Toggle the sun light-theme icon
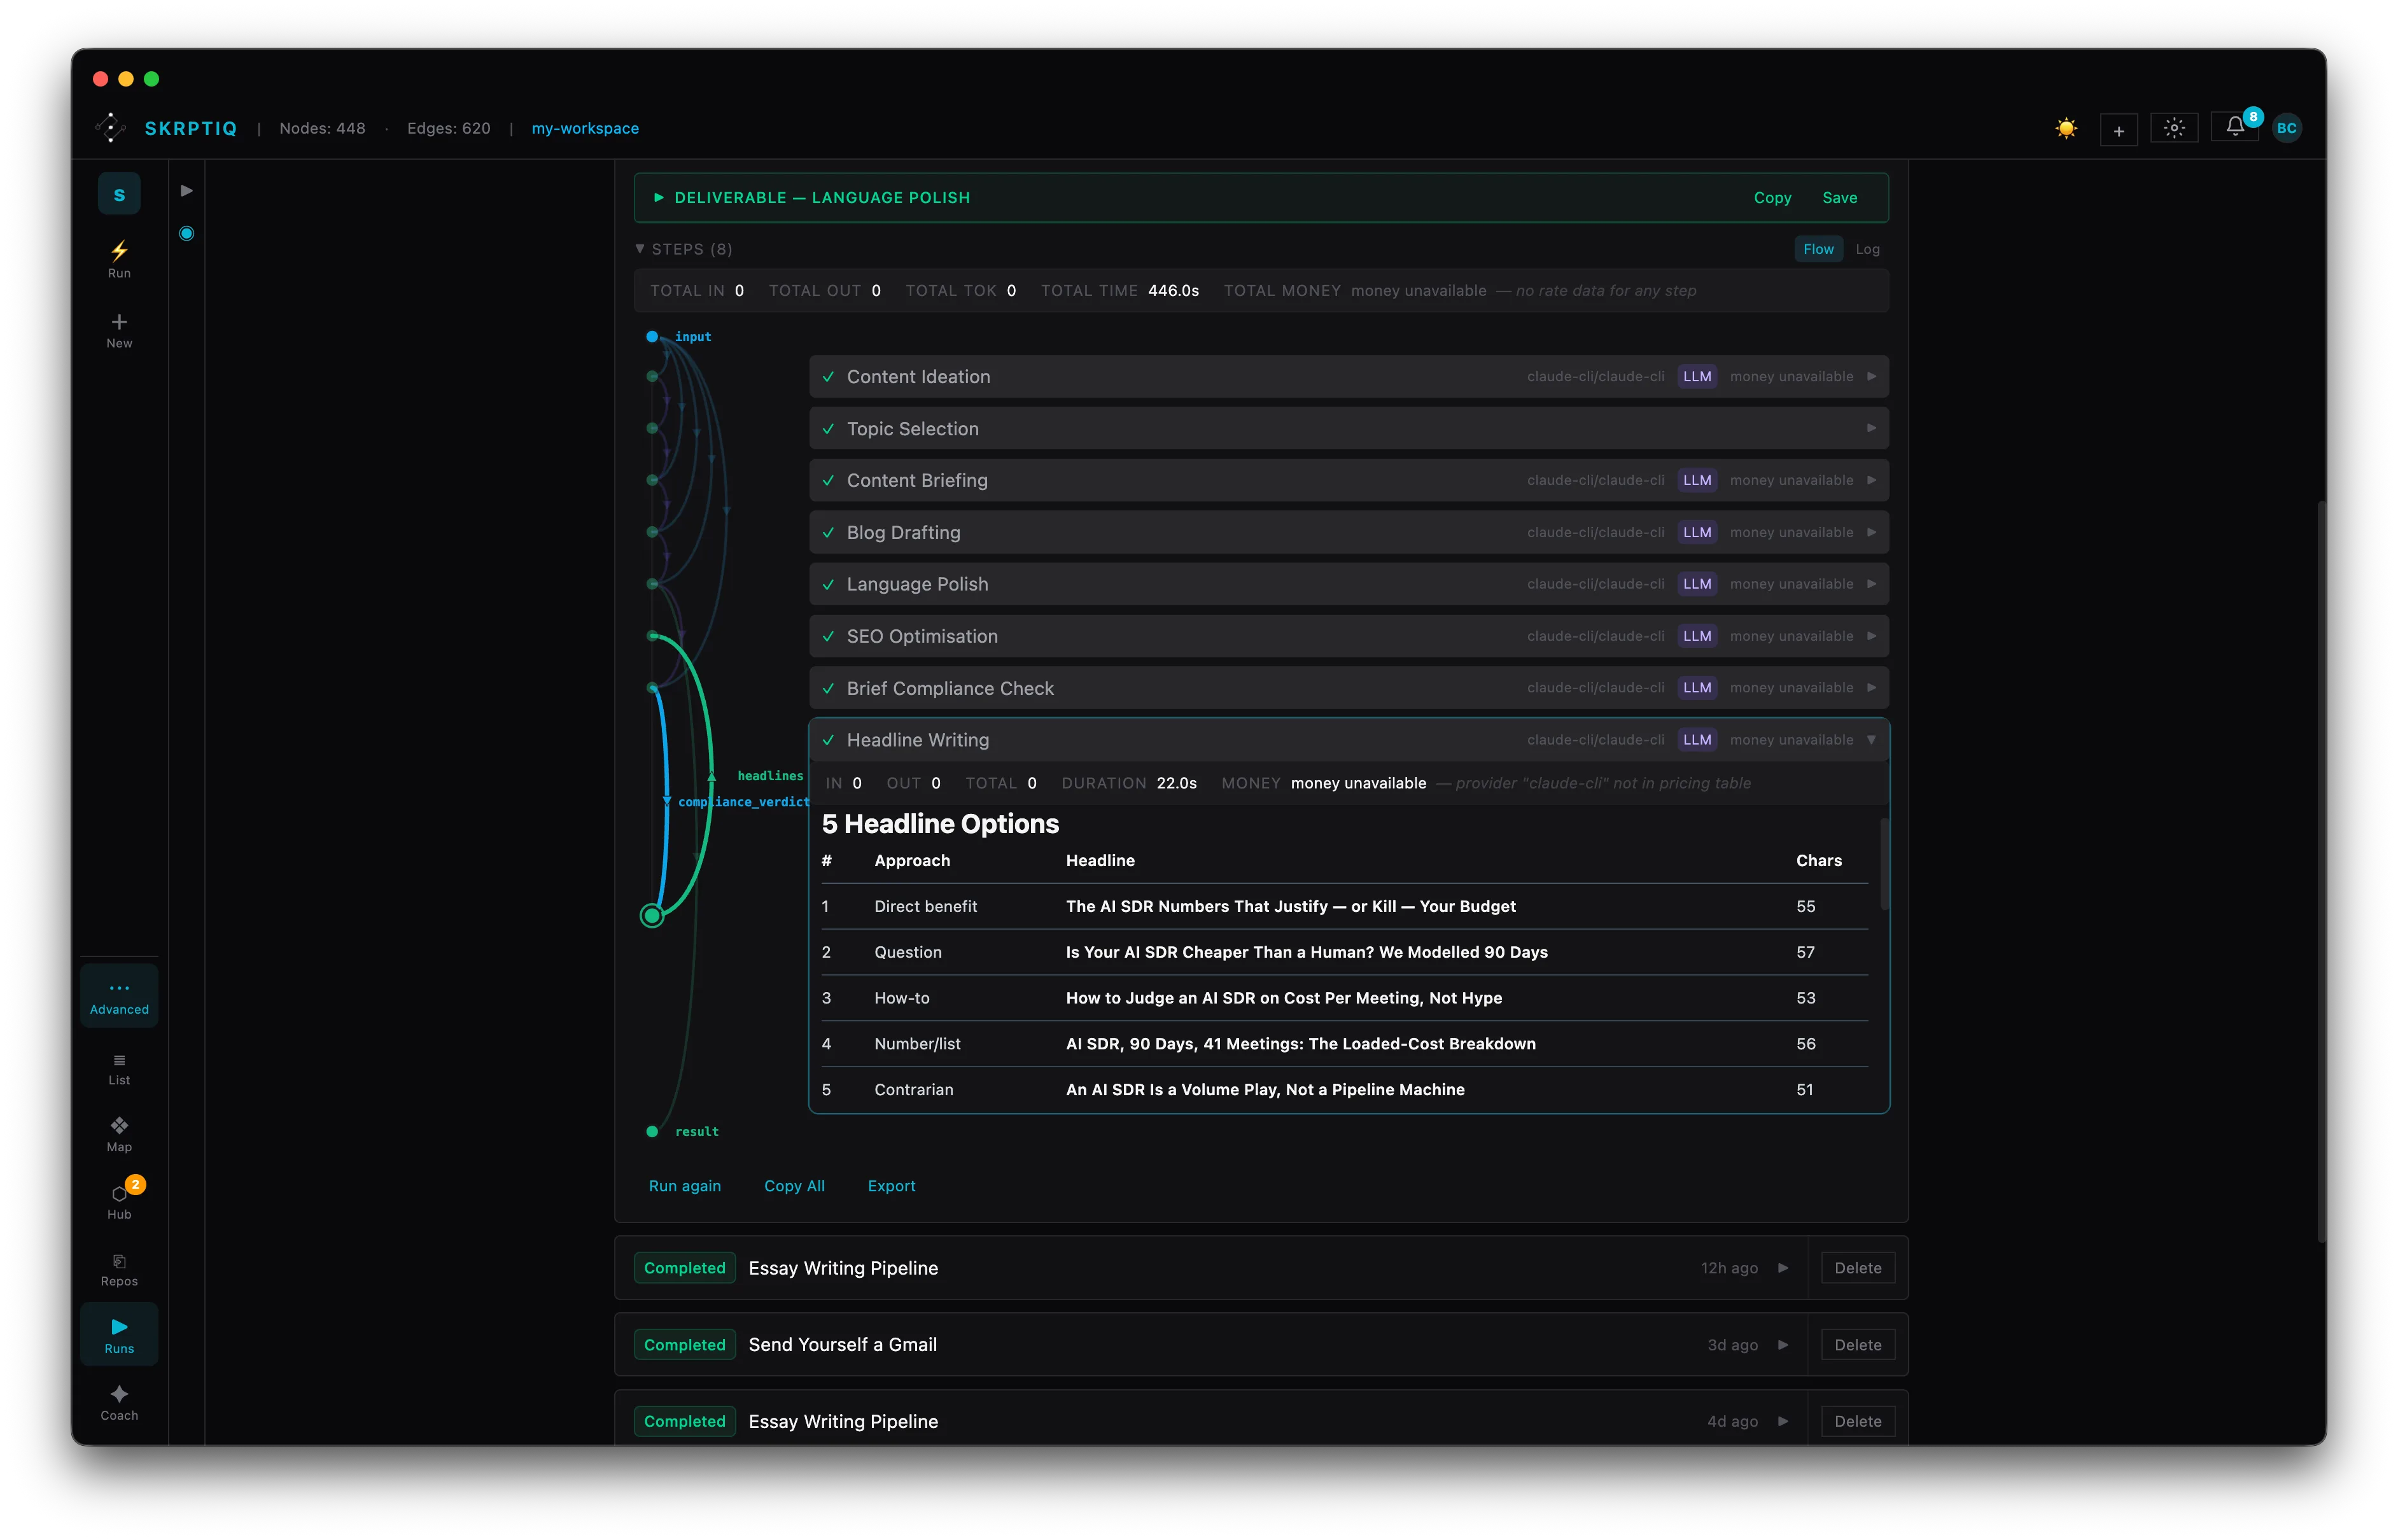 (2066, 128)
